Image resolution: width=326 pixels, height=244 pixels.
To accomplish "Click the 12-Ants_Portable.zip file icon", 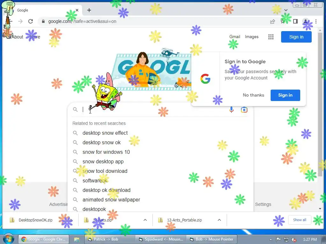I will pos(160,220).
